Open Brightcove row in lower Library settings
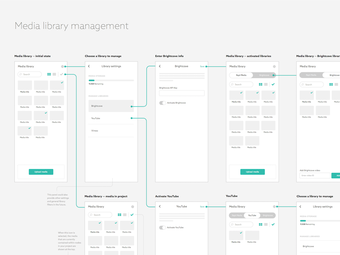340x255 pixels. pos(320,246)
